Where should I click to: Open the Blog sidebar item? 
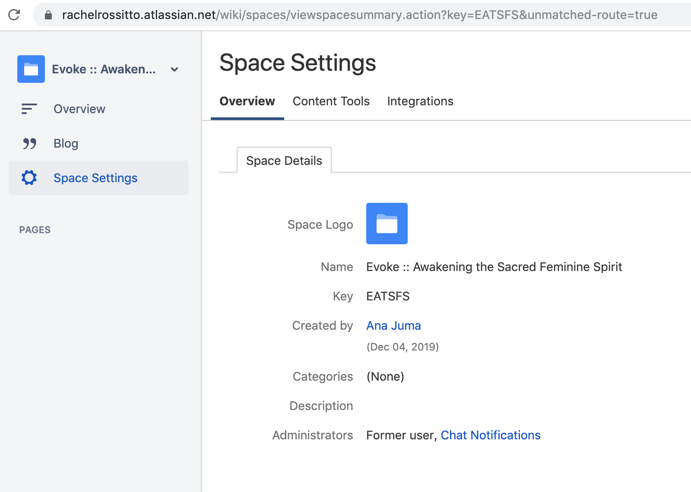(x=98, y=143)
